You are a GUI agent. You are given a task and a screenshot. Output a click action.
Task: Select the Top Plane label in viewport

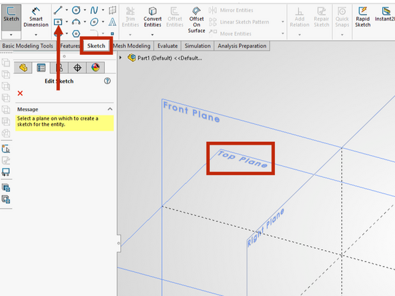coord(242,159)
